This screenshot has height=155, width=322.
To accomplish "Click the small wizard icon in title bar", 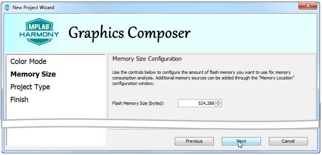I will coord(7,8).
